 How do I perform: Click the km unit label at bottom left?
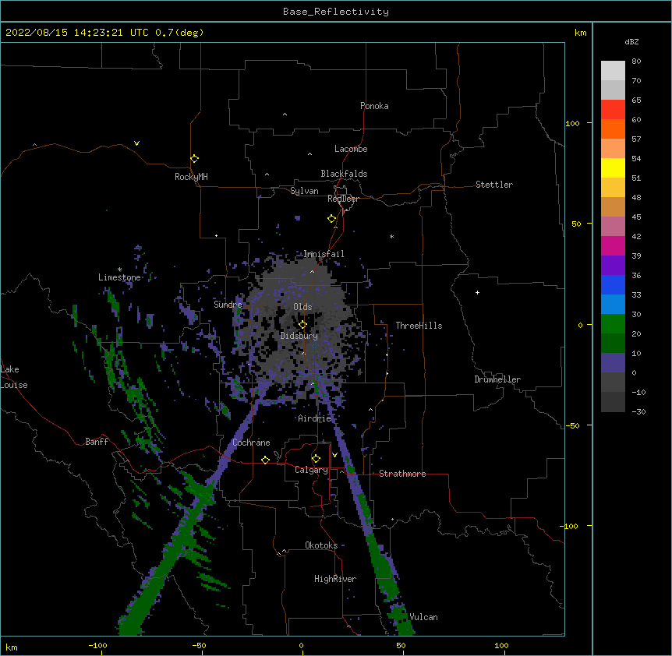pyautogui.click(x=12, y=647)
